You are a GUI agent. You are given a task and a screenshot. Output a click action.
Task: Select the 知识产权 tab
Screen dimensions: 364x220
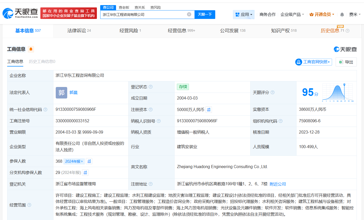pyautogui.click(x=284, y=31)
